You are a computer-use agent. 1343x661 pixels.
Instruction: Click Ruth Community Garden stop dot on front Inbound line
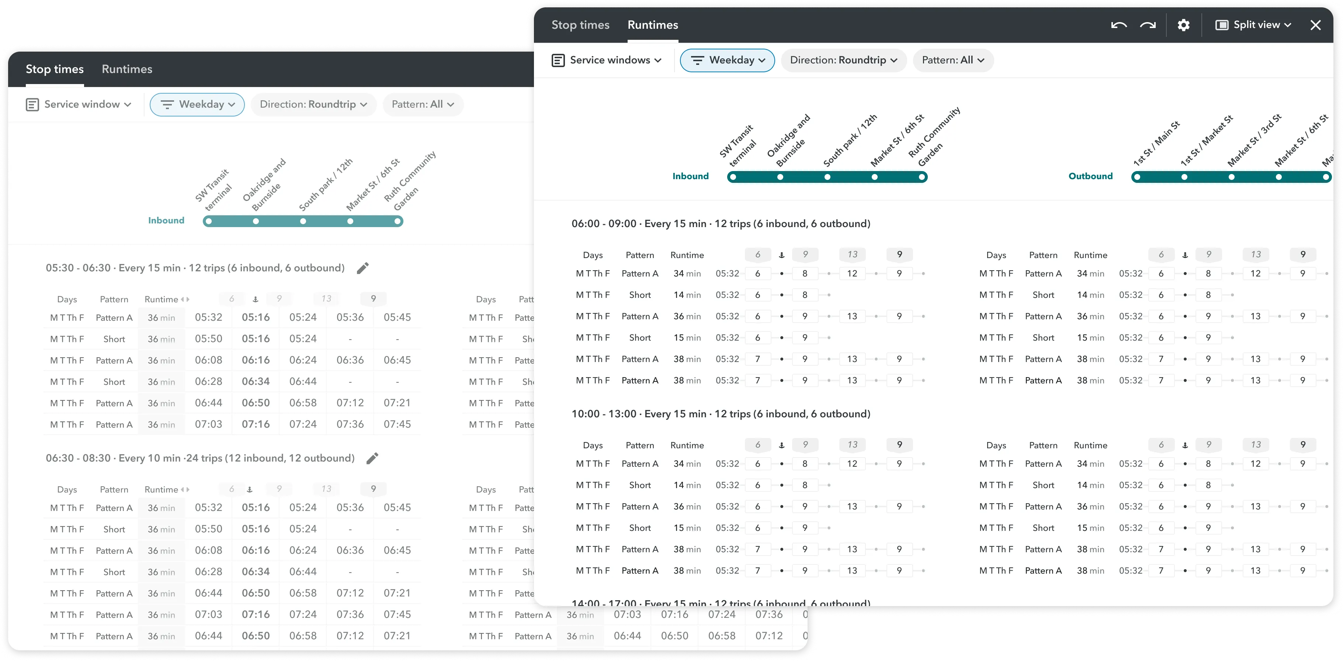click(922, 177)
